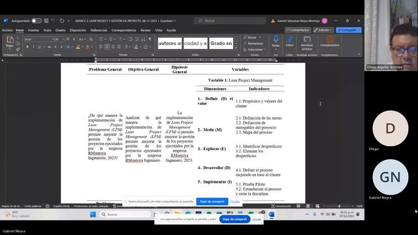418x235 pixels.
Task: Toggle show paragraph marks icon
Action: (150, 39)
